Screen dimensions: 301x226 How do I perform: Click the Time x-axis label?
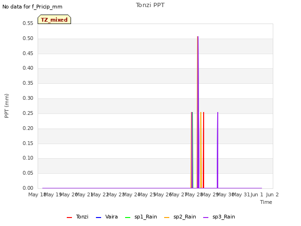[266, 202]
